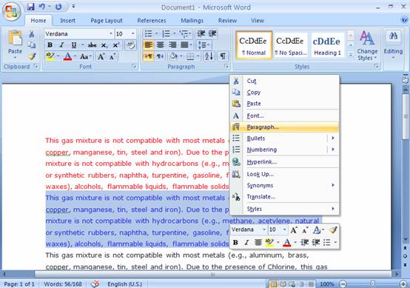410x288 pixels.
Task: Apply the Heading 1 style
Action: click(327, 44)
